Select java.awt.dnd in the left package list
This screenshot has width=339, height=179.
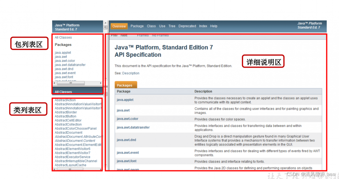(64, 69)
